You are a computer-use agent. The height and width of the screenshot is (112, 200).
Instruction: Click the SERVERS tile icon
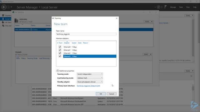[x=16, y=21]
